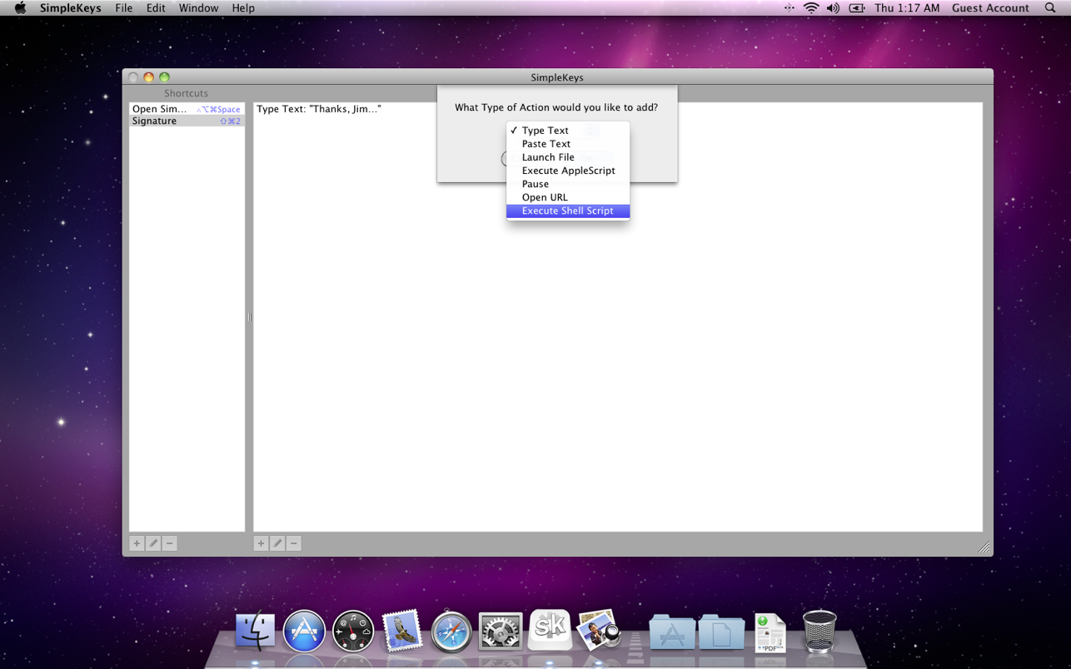
Task: Select the Open URL action type
Action: (545, 197)
